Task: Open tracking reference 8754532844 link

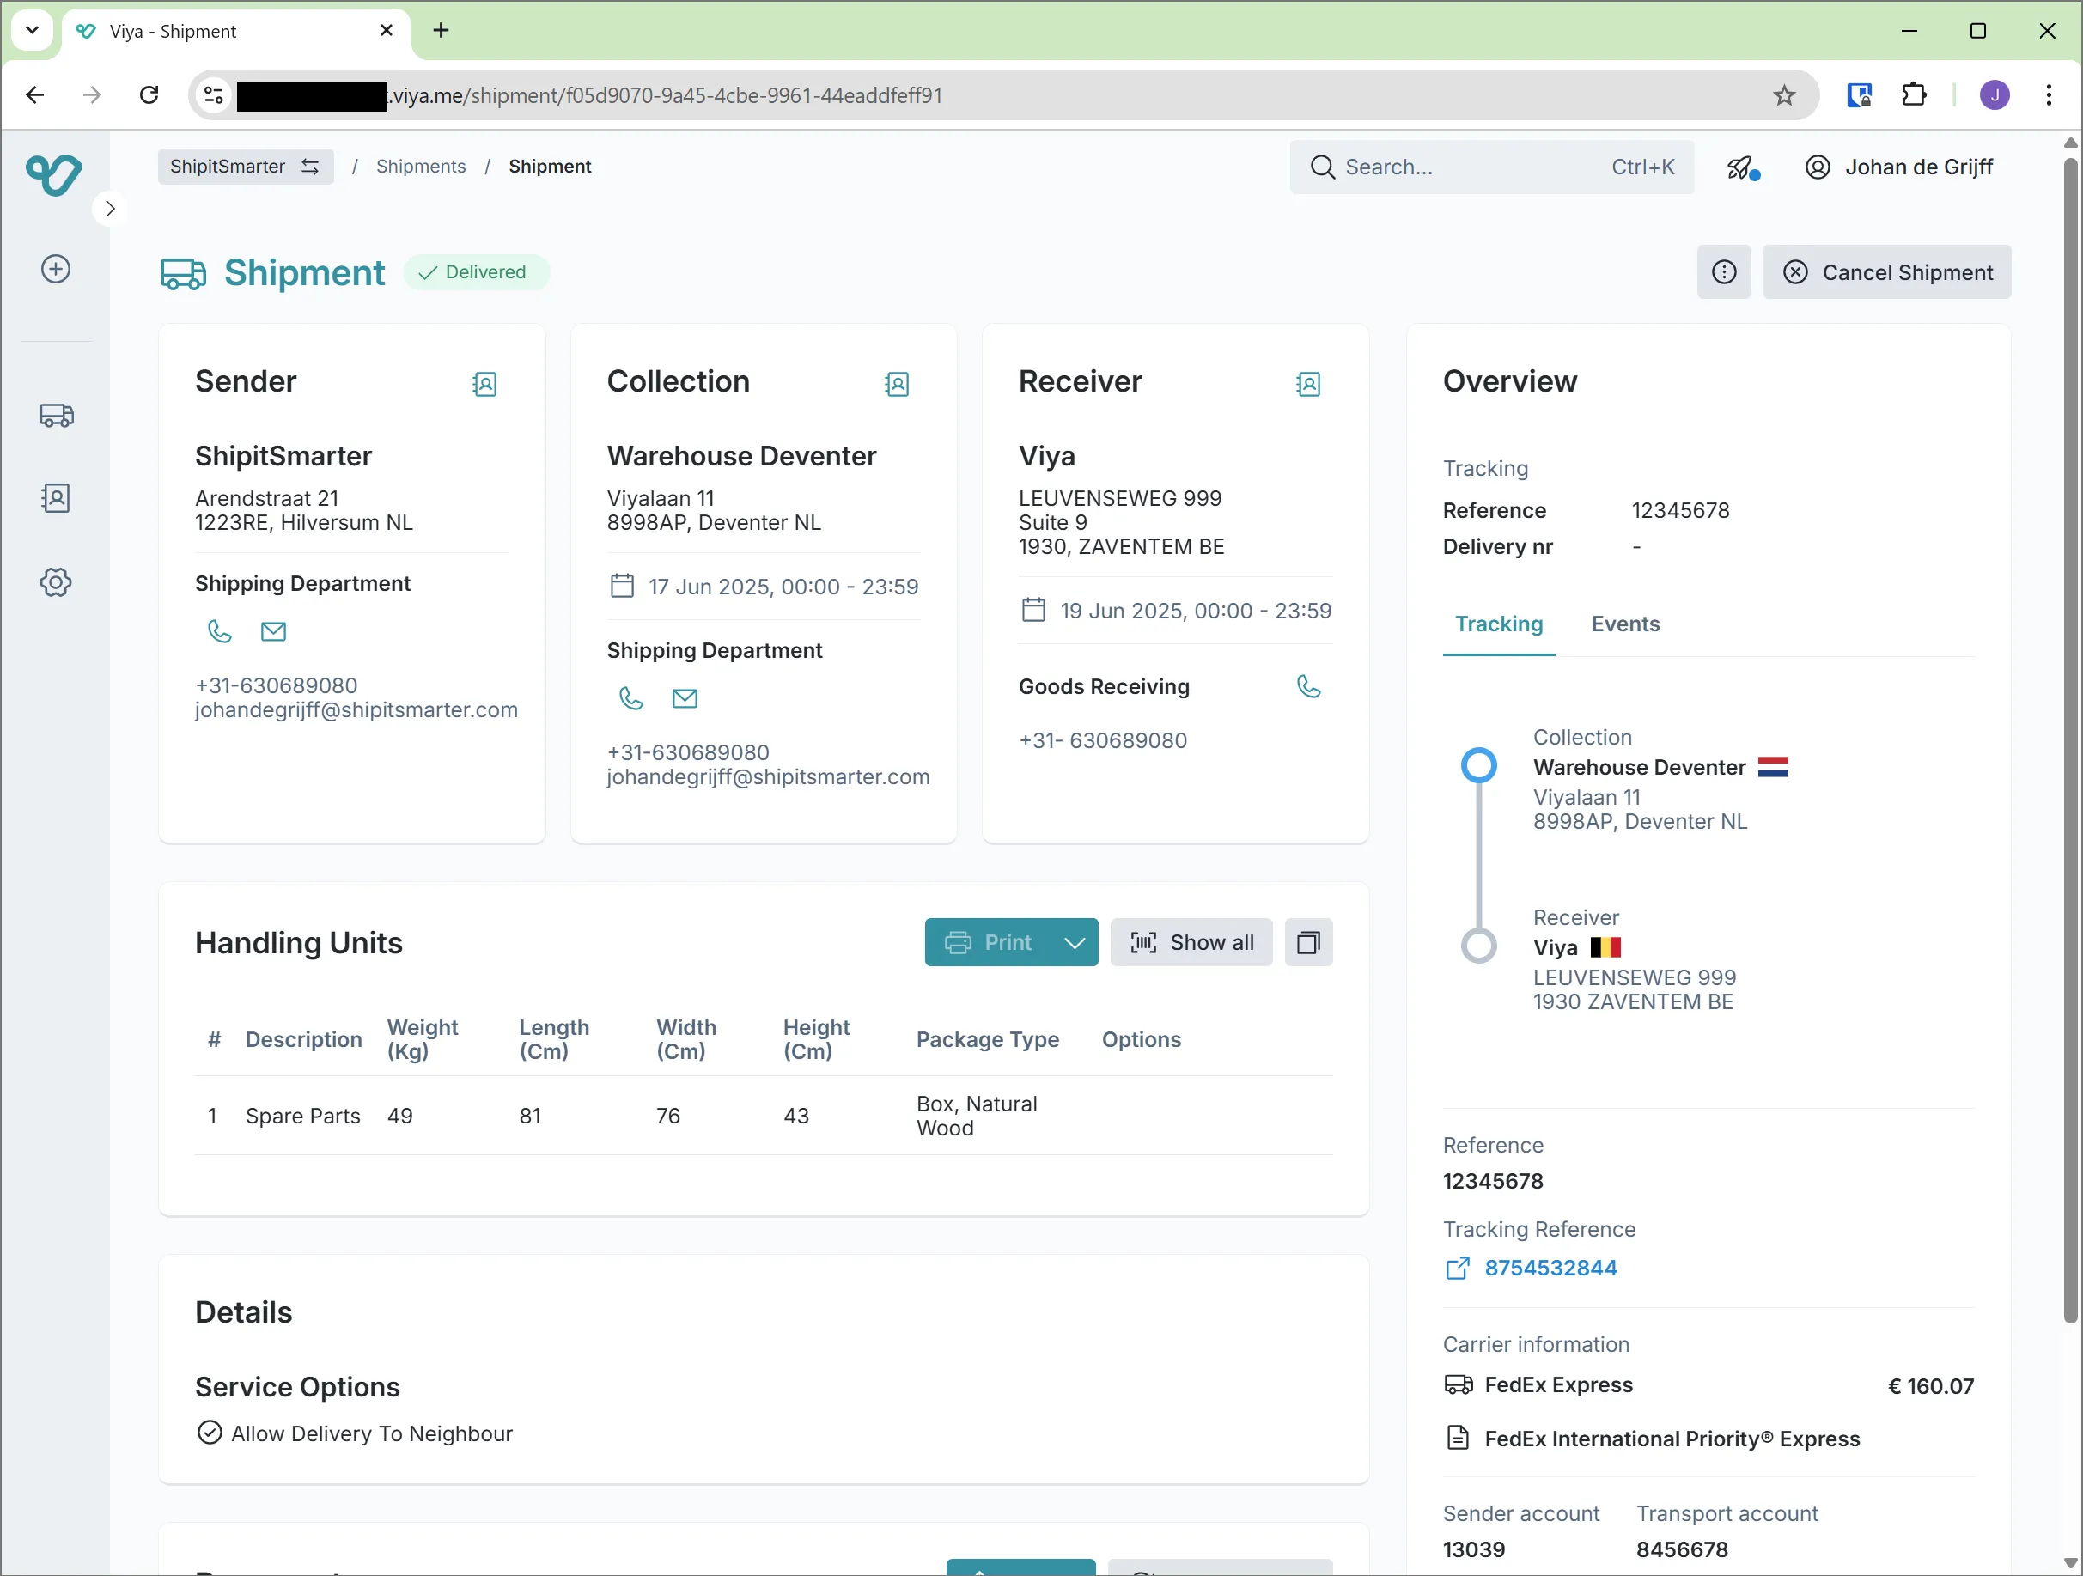Action: [1549, 1269]
